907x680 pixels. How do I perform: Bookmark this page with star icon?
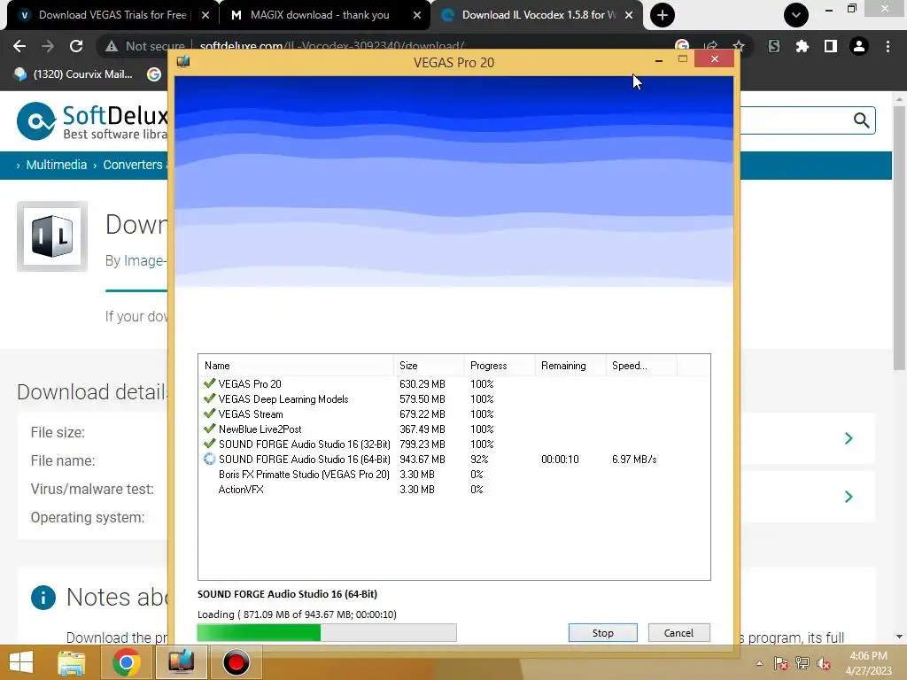[x=739, y=46]
